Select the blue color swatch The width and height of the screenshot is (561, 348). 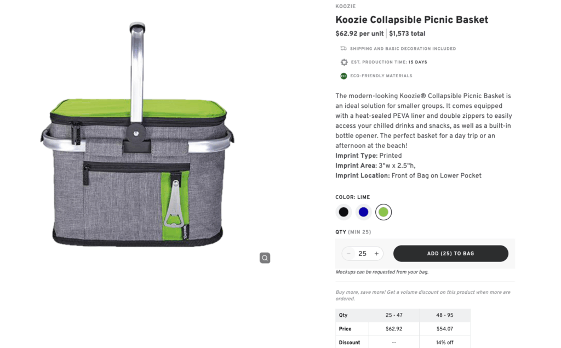pyautogui.click(x=363, y=212)
